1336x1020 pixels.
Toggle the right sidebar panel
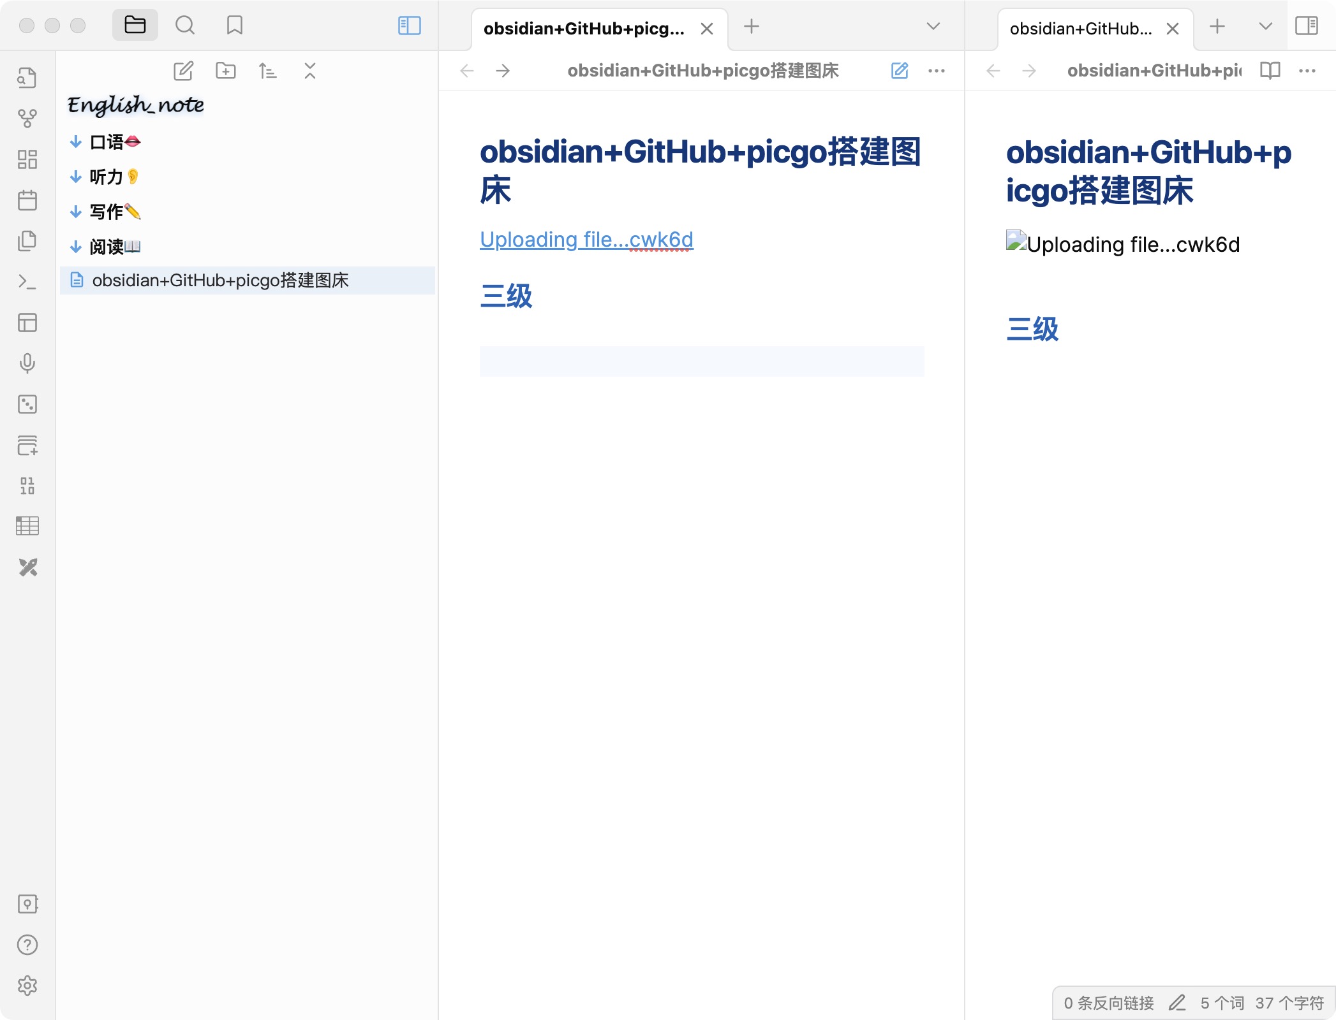coord(1306,25)
